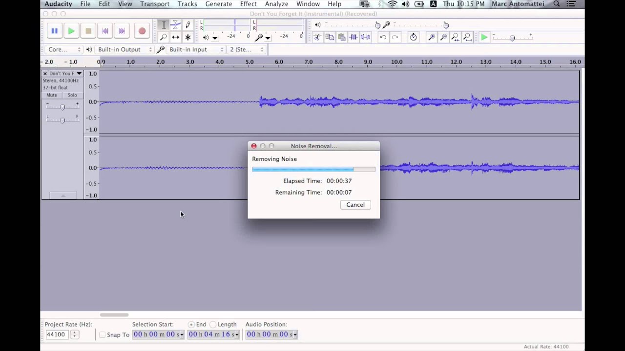Open input meter microphone dropdown arrow
Viewport: 625px width, 351px height.
pos(268,38)
